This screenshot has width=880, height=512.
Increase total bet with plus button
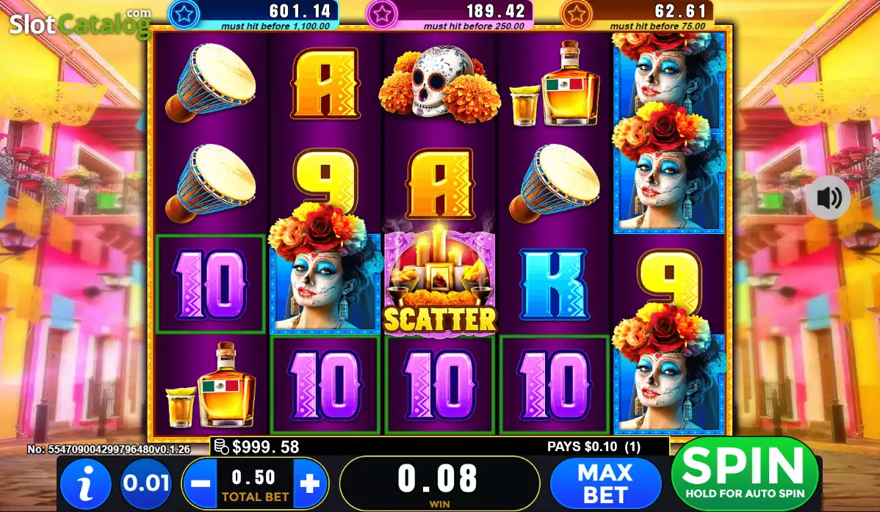click(x=311, y=483)
